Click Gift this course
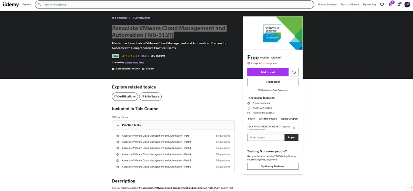413x191 pixels. (x=268, y=119)
